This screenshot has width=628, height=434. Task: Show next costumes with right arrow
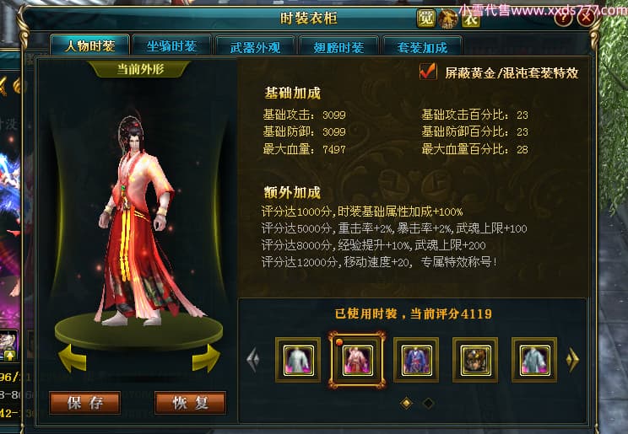[x=573, y=360]
